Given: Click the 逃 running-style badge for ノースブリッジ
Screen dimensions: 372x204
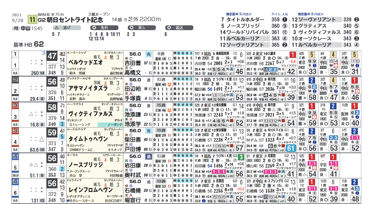Looking at the screenshot, I should point(148,156).
